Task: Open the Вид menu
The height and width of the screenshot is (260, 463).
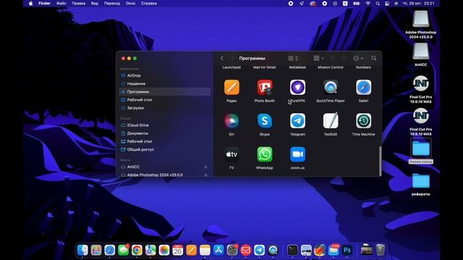Action: pyautogui.click(x=95, y=4)
